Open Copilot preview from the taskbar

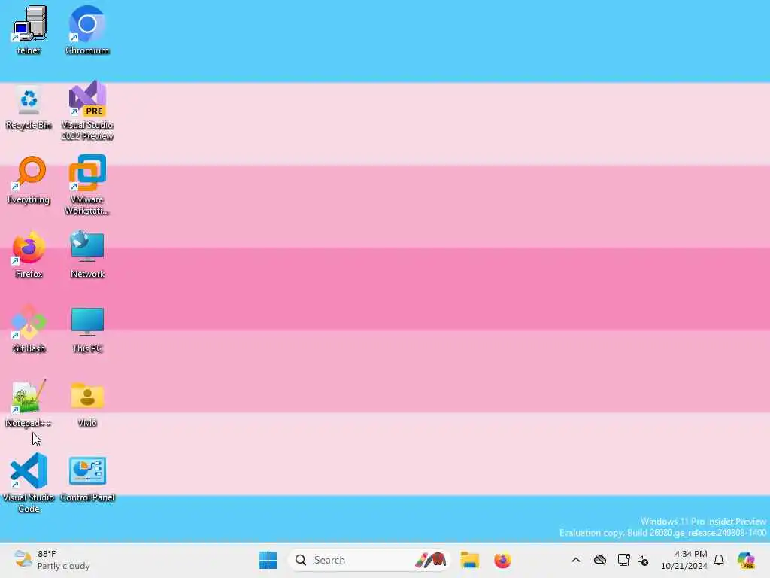coord(746,560)
